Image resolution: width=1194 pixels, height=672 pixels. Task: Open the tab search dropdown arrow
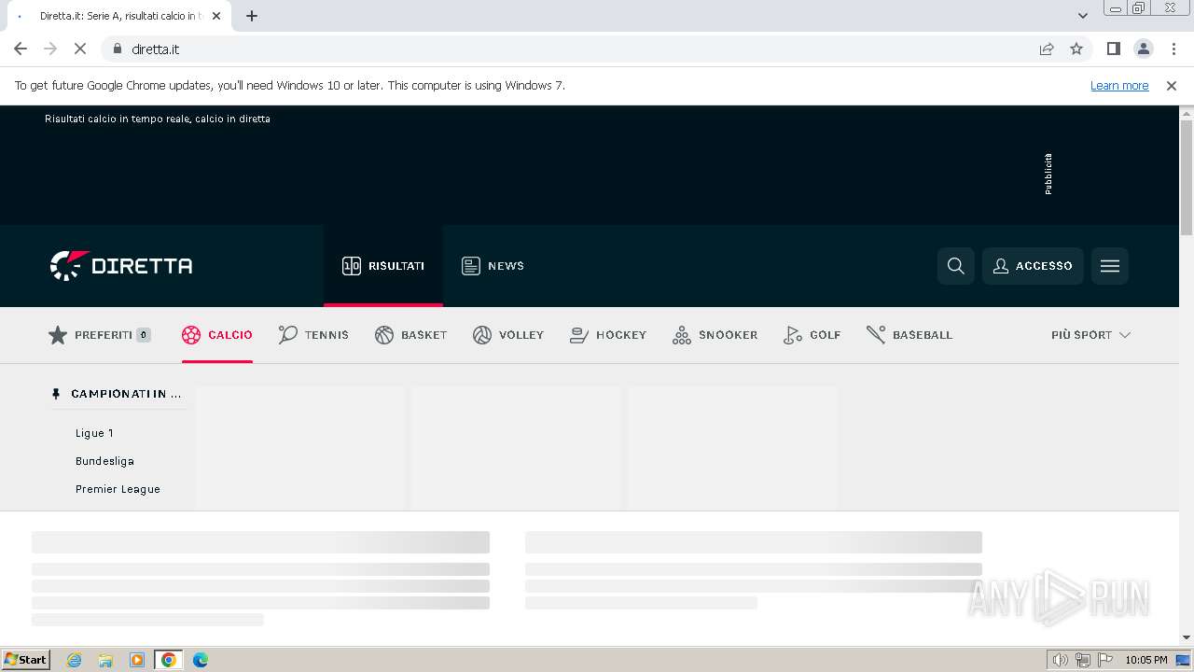pos(1083,16)
